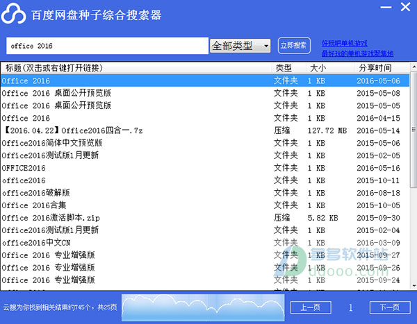417x324 pixels.
Task: Select the highlighted Office 2016 row dated 2016-05-06
Action: coord(205,80)
